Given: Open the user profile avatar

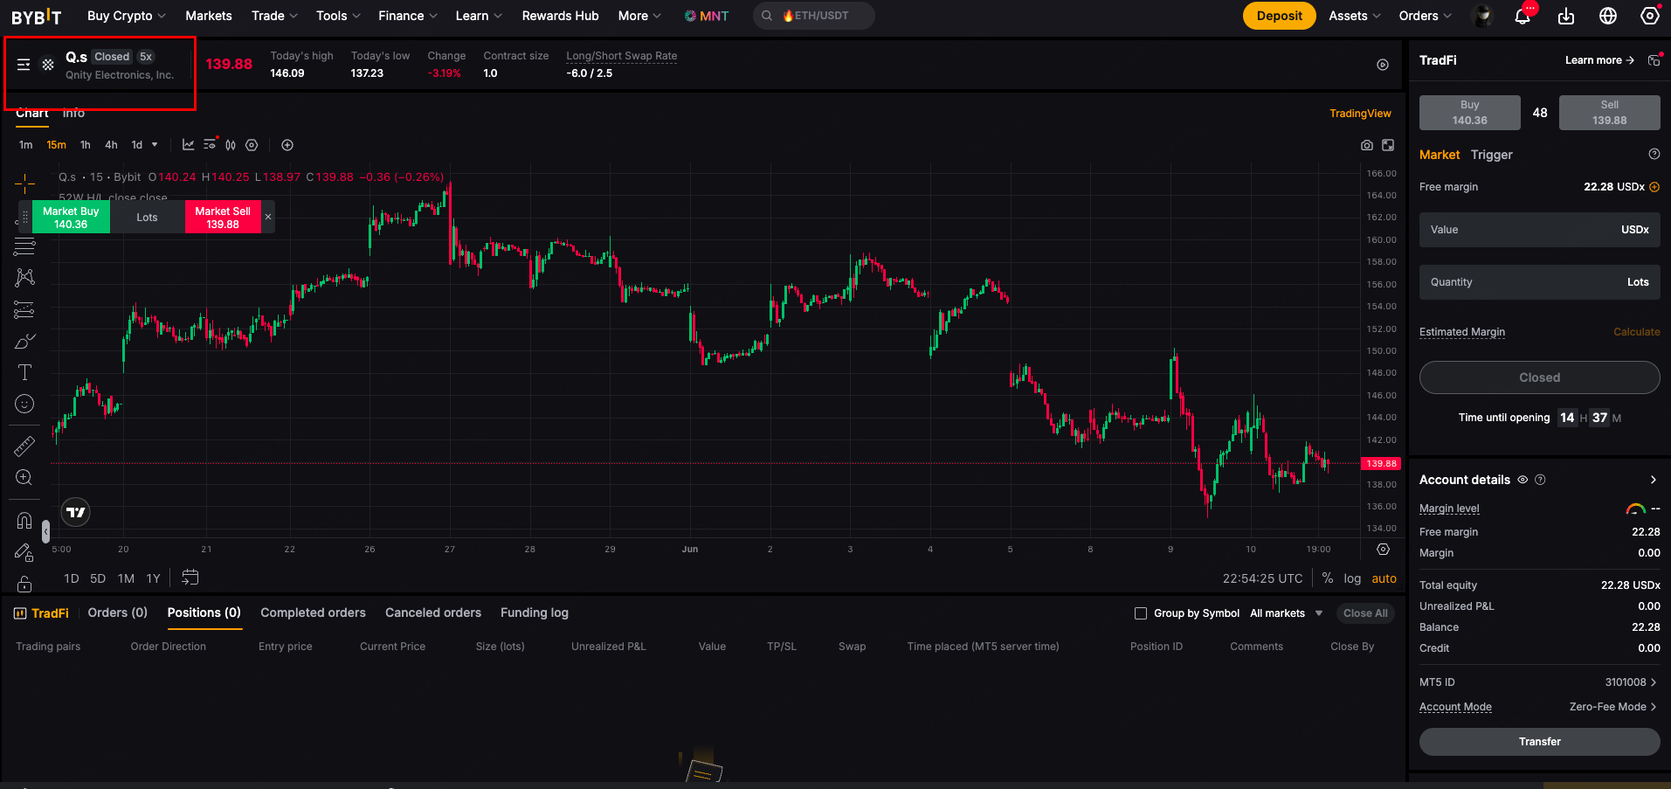Looking at the screenshot, I should click(x=1482, y=16).
